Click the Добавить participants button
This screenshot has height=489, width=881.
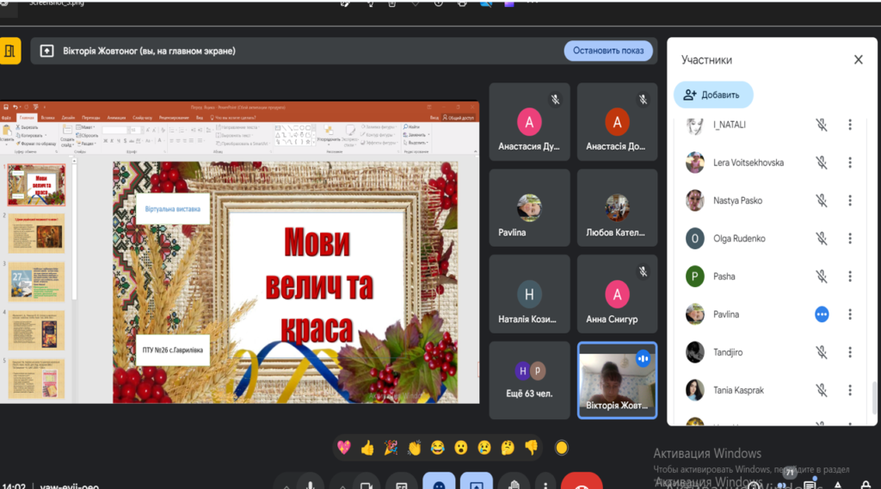(713, 95)
